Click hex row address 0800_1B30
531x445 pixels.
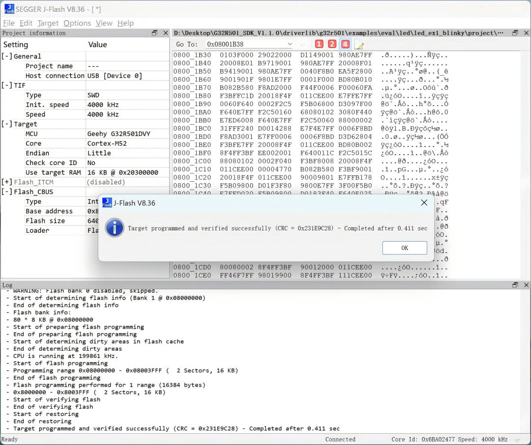click(192, 55)
